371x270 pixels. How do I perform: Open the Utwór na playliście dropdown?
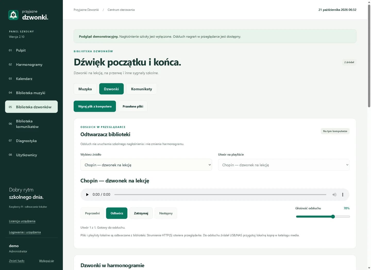[x=284, y=165]
